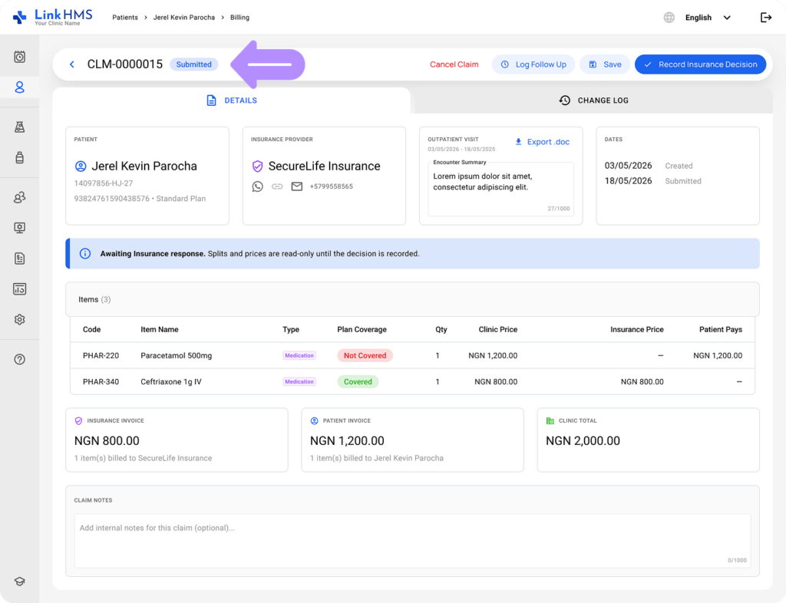Viewport: 786px width, 603px height.
Task: Click Cancel Claim link
Action: click(454, 64)
